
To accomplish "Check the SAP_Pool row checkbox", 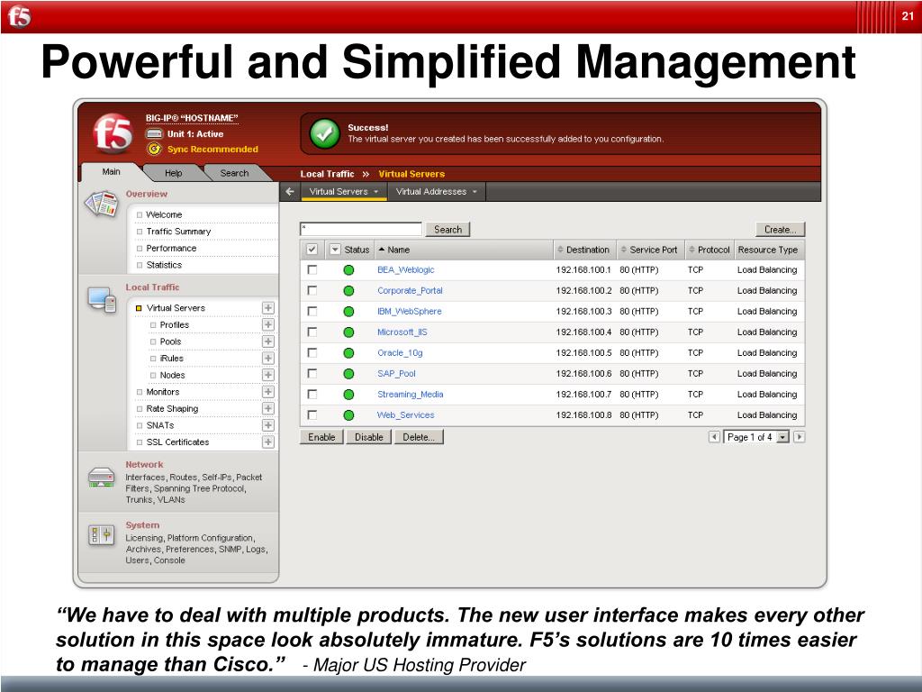I will (x=312, y=374).
